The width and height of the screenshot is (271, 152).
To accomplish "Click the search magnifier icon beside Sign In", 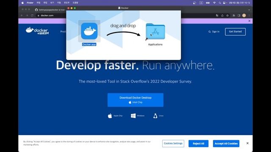I will click(210, 32).
